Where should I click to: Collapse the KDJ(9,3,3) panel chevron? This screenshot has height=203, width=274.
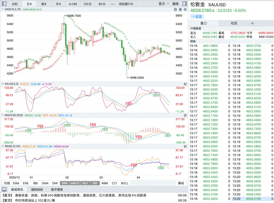point(3,84)
